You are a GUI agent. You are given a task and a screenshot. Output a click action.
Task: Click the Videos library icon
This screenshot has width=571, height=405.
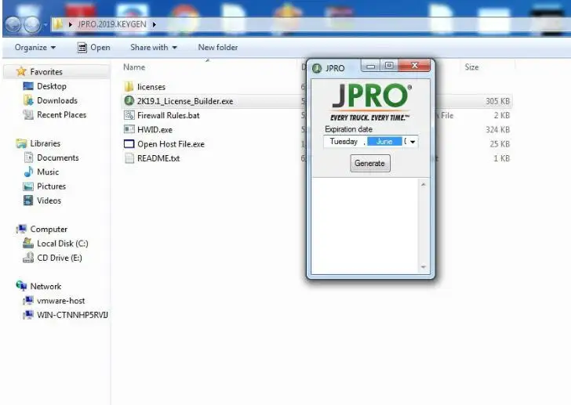pyautogui.click(x=28, y=201)
